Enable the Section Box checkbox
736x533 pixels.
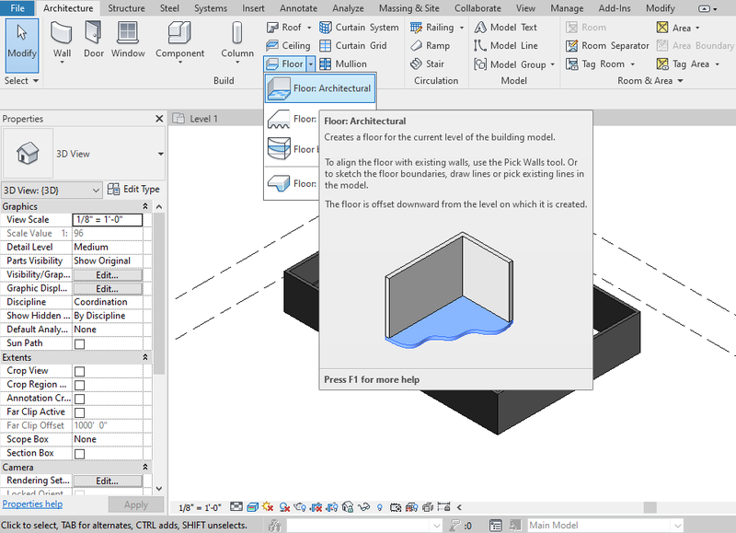(x=80, y=454)
